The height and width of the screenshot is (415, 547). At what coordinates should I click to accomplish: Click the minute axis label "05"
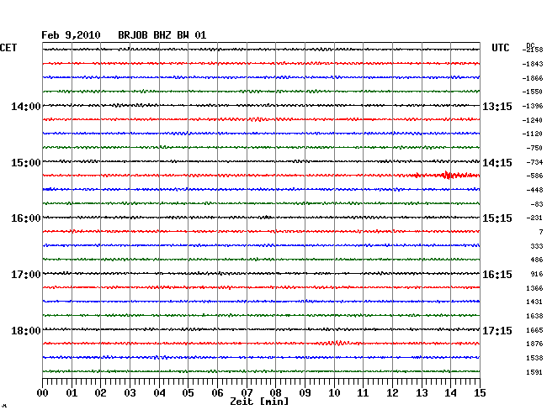(188, 393)
